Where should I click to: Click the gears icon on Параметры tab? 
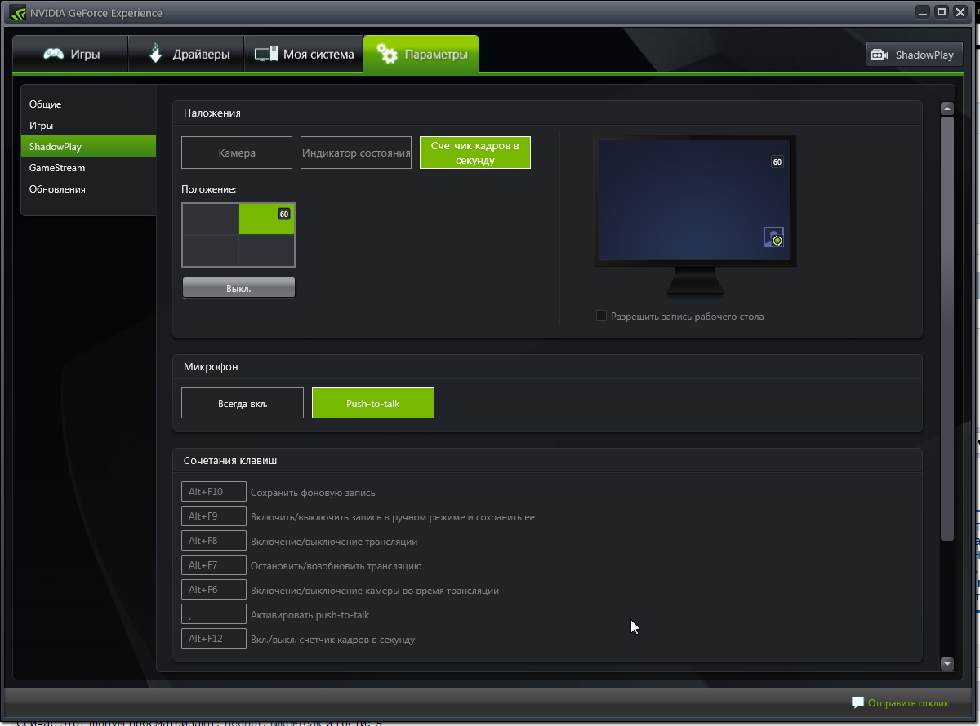[x=387, y=55]
